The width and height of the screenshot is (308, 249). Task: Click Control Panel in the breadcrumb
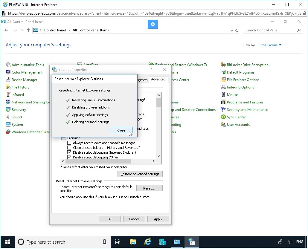tap(55, 30)
